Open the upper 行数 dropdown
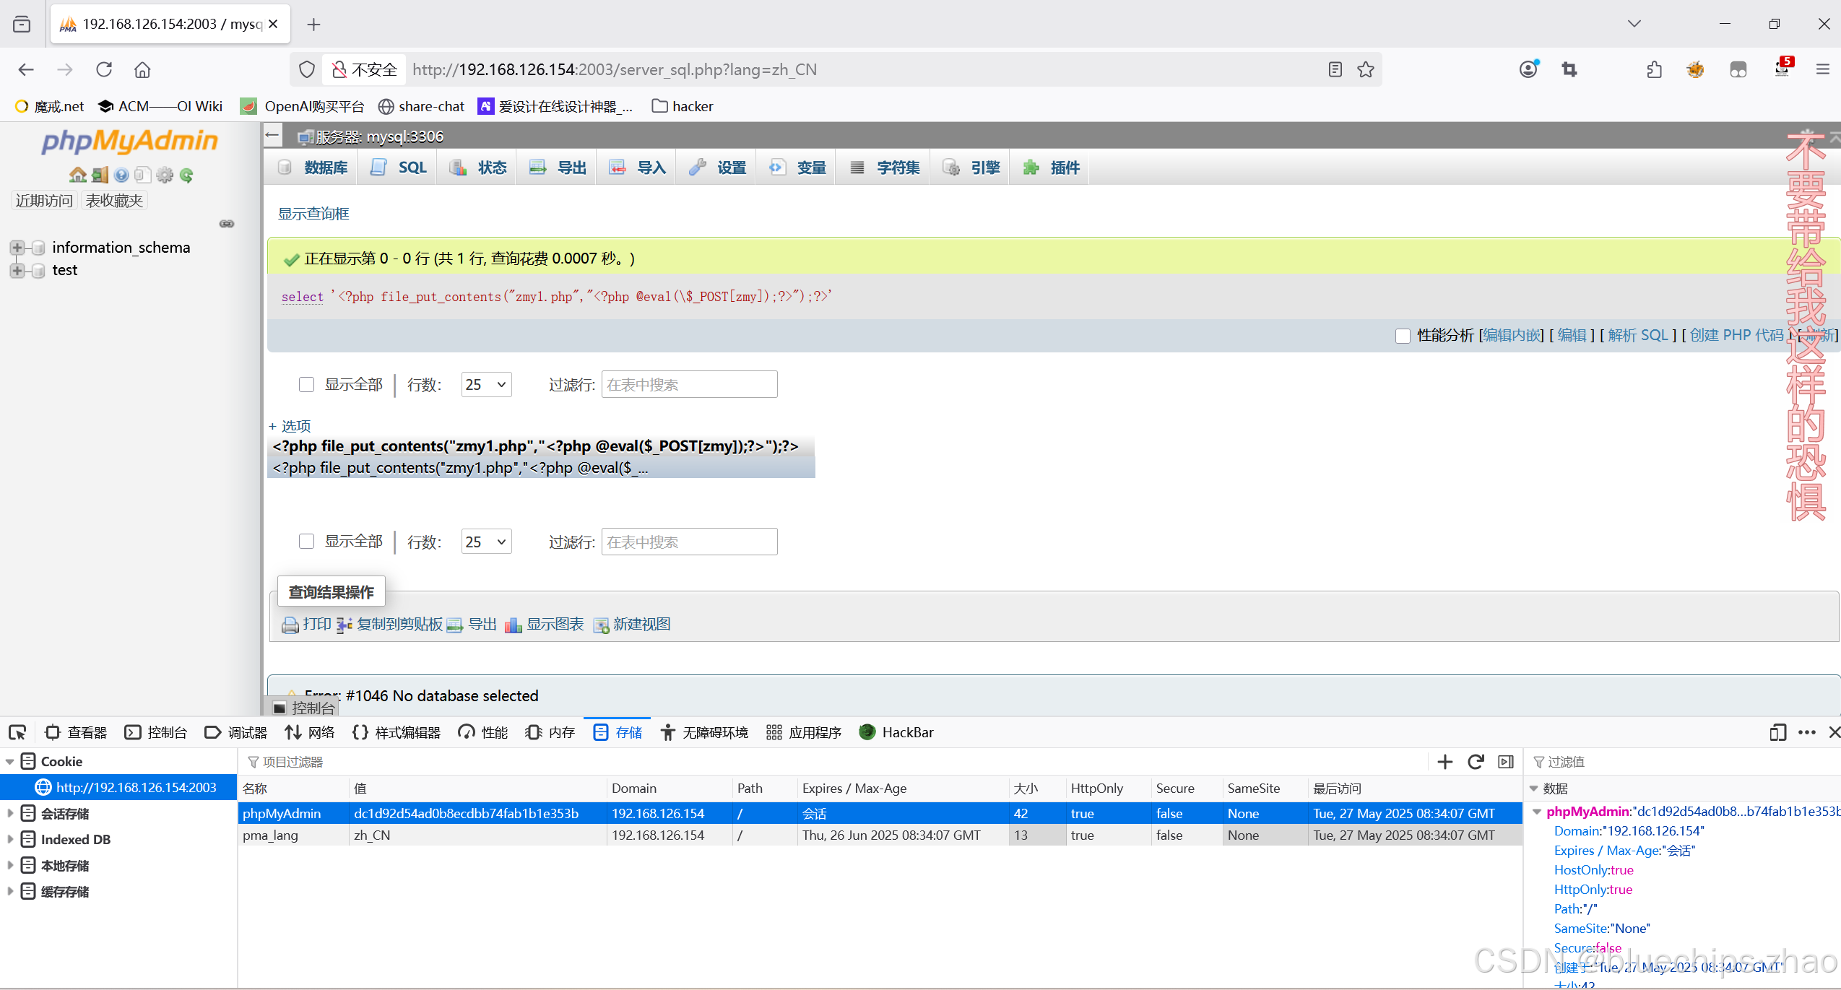1841x990 pixels. 486,384
